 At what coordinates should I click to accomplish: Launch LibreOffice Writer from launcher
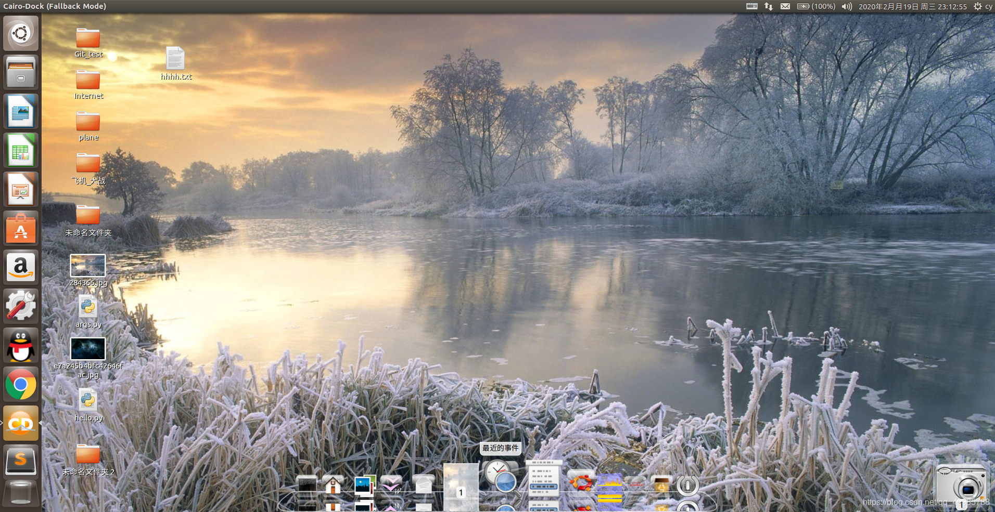click(x=21, y=111)
